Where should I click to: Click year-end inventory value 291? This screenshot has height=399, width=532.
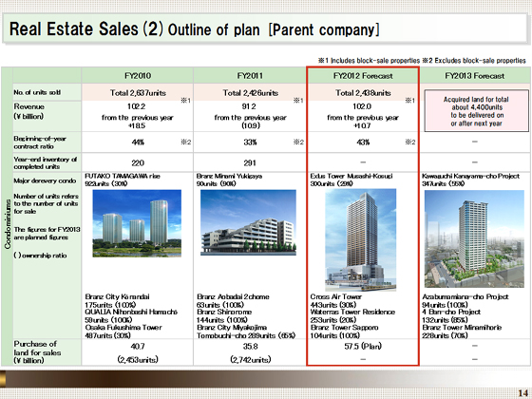click(x=250, y=163)
